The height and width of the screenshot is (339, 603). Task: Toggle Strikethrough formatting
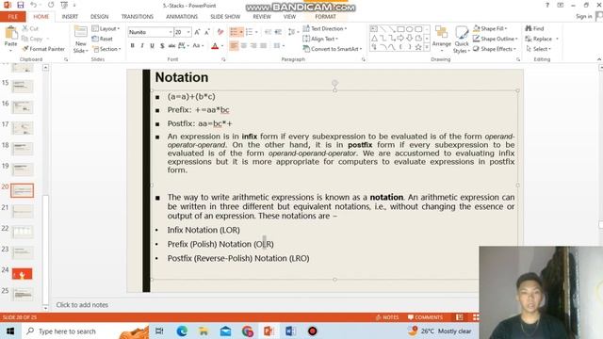171,46
